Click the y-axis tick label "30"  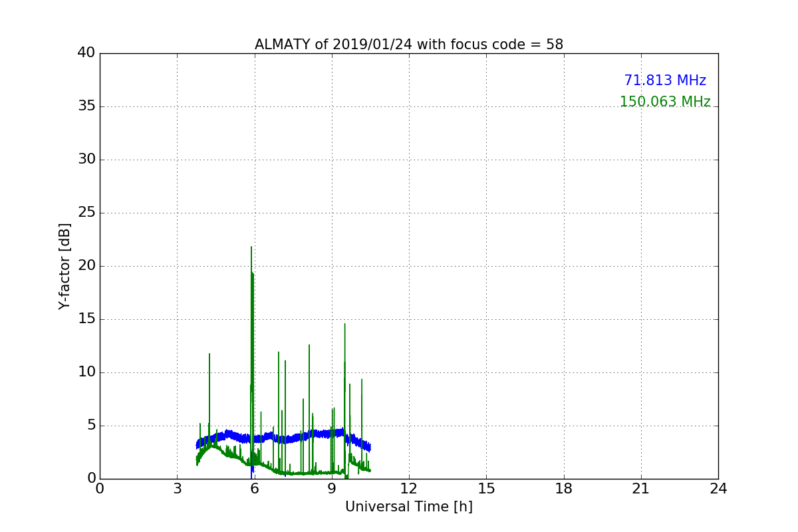tap(86, 160)
